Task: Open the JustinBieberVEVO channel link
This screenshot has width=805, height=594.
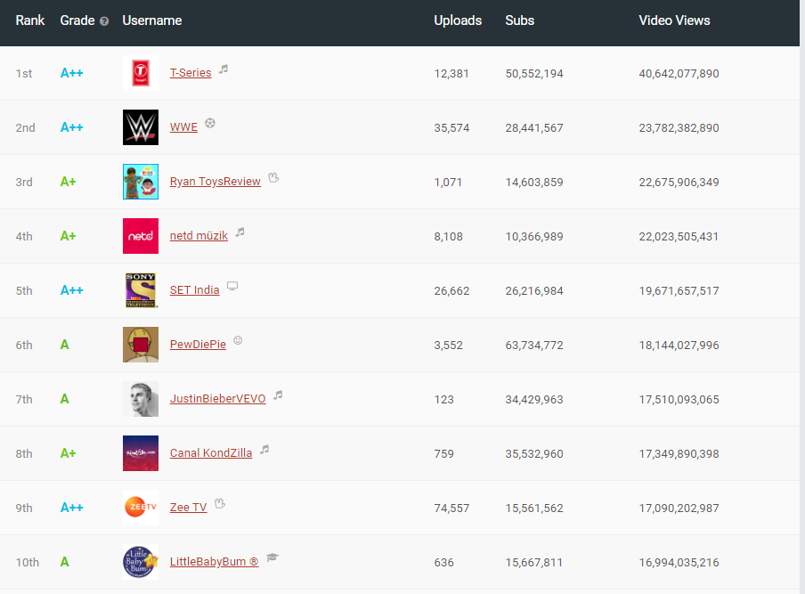Action: (217, 399)
